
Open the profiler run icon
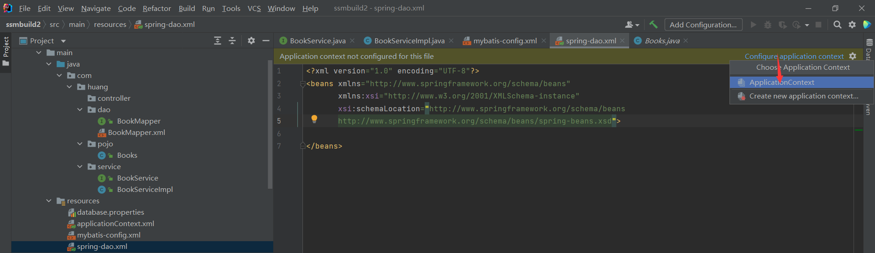tap(797, 25)
